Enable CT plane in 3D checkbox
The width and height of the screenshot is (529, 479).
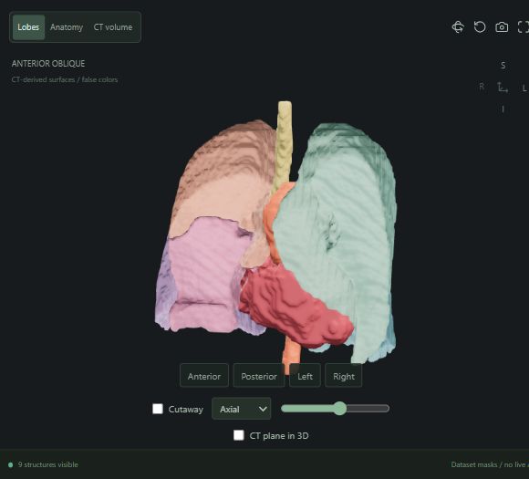point(239,435)
